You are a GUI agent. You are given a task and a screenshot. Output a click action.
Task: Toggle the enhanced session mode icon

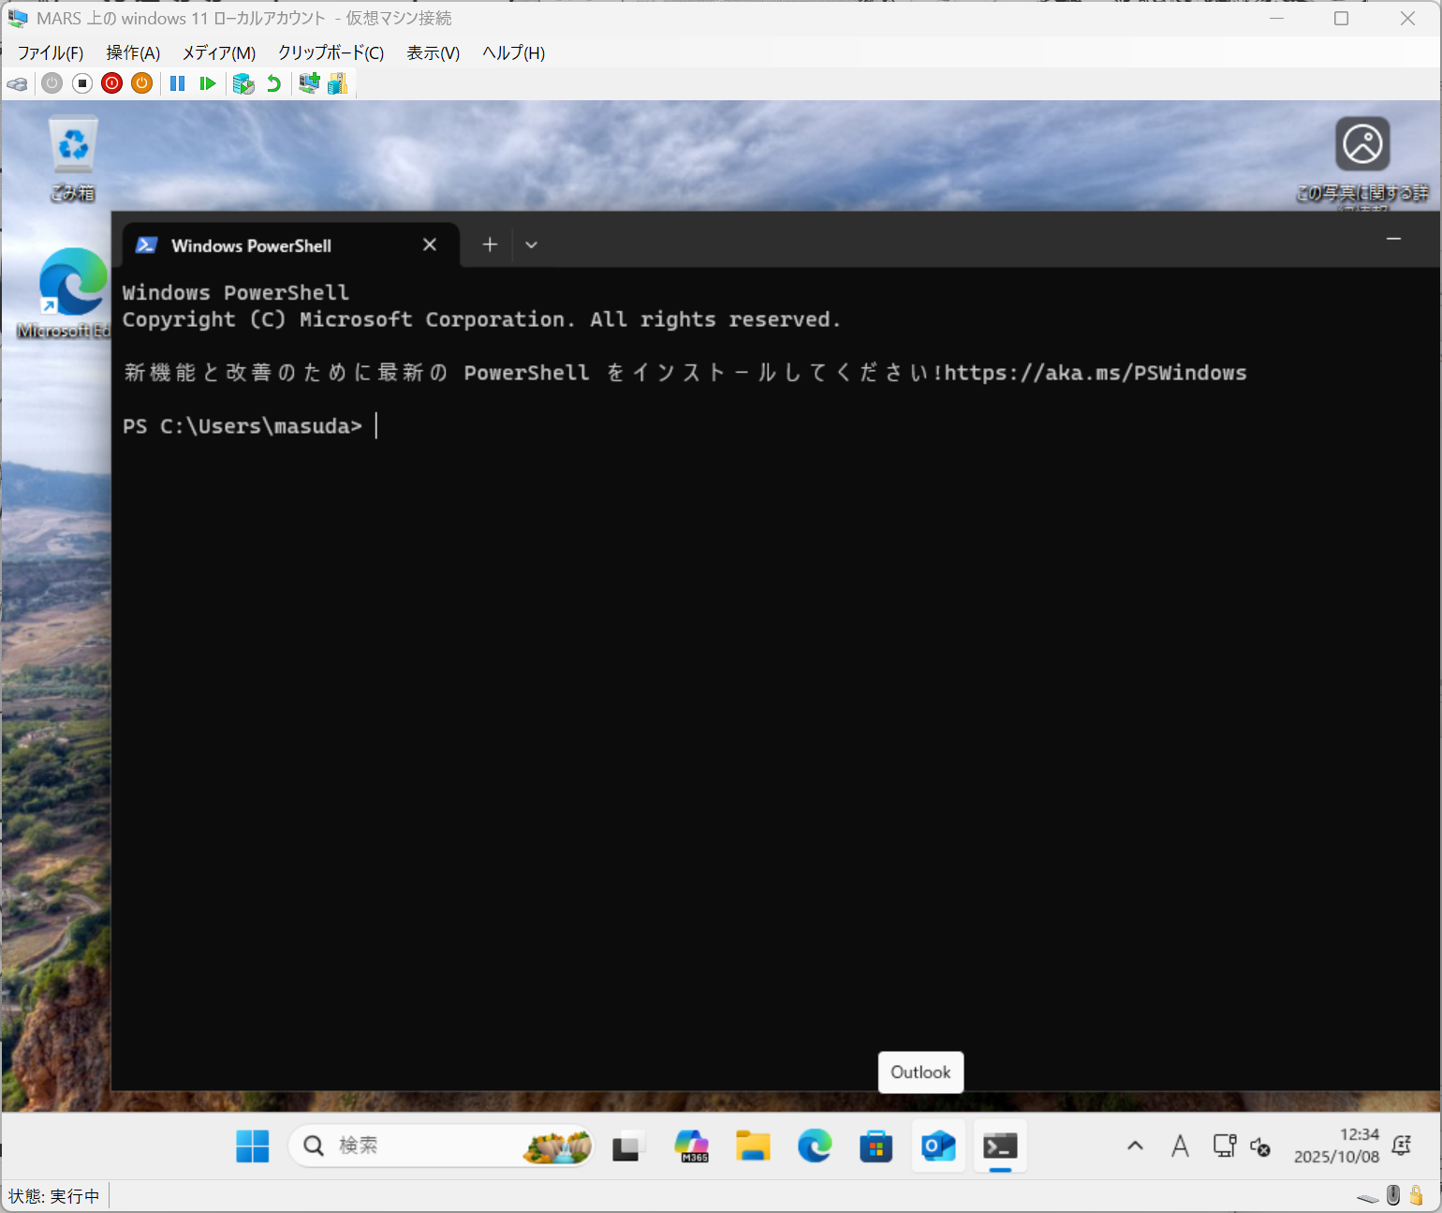click(x=309, y=84)
